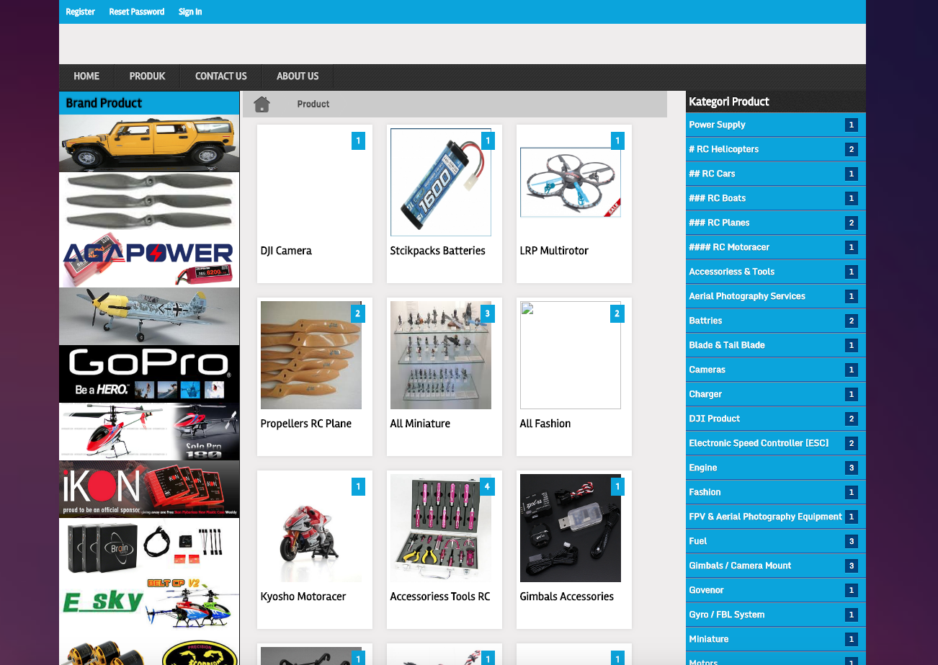Open the GoPro brand banner

(149, 373)
